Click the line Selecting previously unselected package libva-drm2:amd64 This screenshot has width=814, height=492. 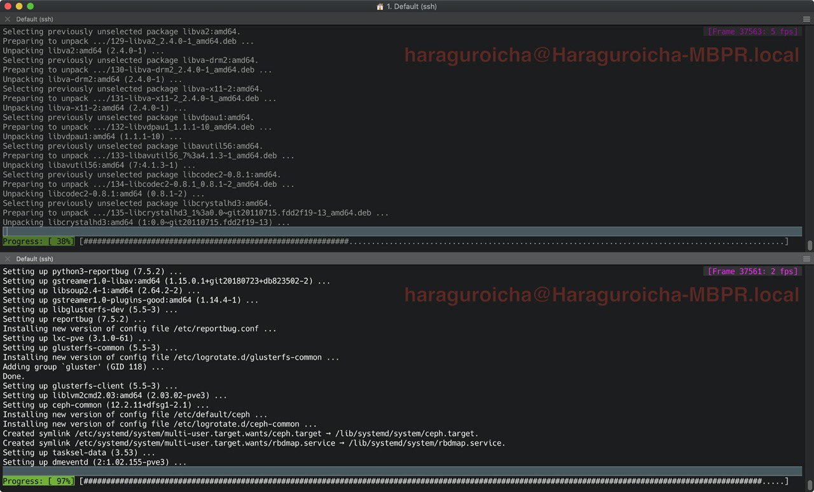[130, 60]
